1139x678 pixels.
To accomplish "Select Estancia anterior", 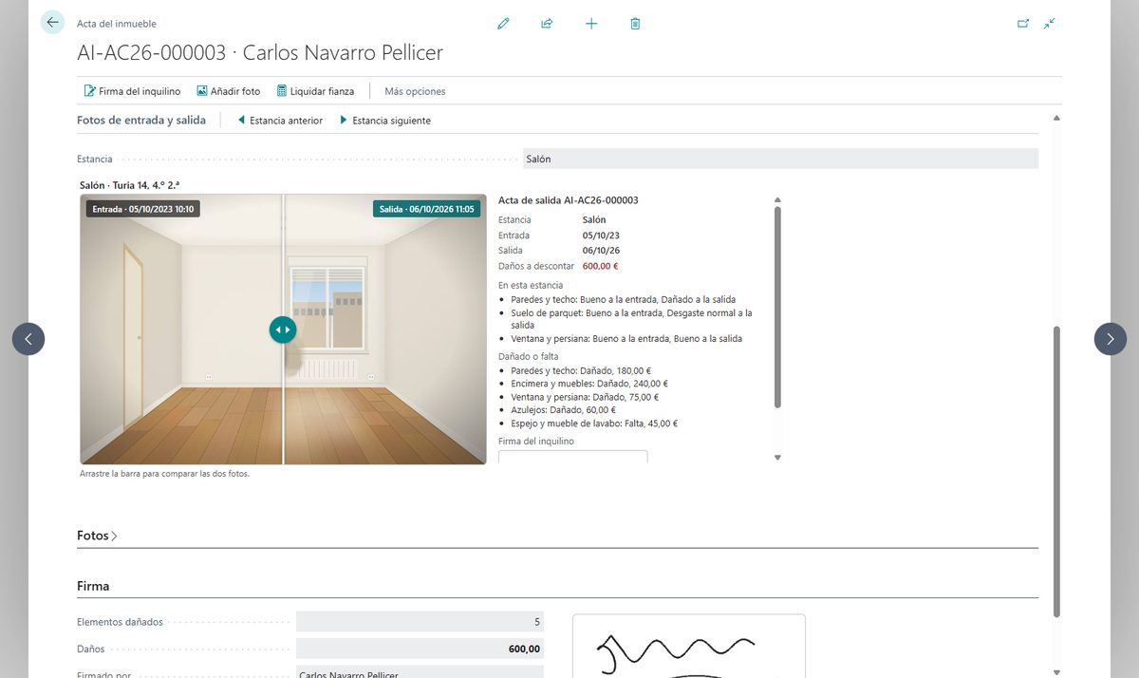I will (279, 121).
